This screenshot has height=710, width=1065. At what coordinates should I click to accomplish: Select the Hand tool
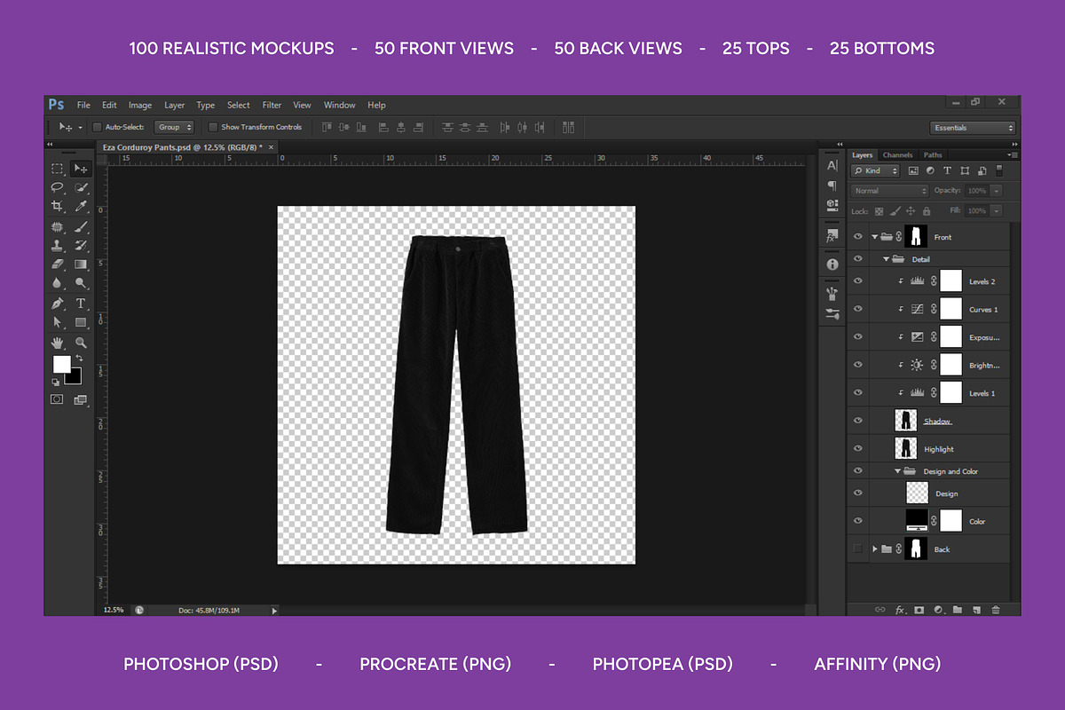pos(57,343)
